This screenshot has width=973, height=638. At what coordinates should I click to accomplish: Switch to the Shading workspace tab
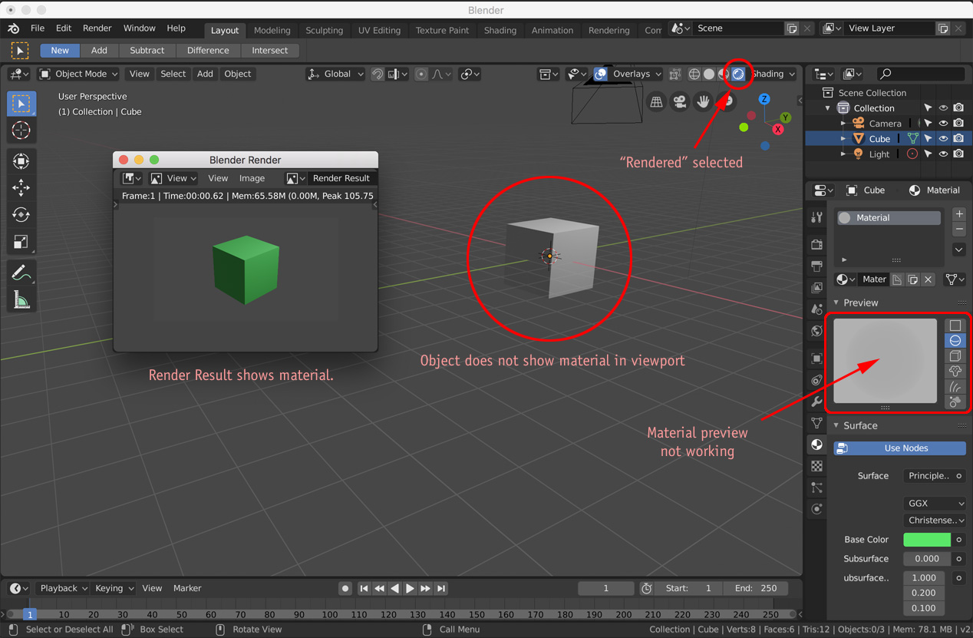pos(500,30)
